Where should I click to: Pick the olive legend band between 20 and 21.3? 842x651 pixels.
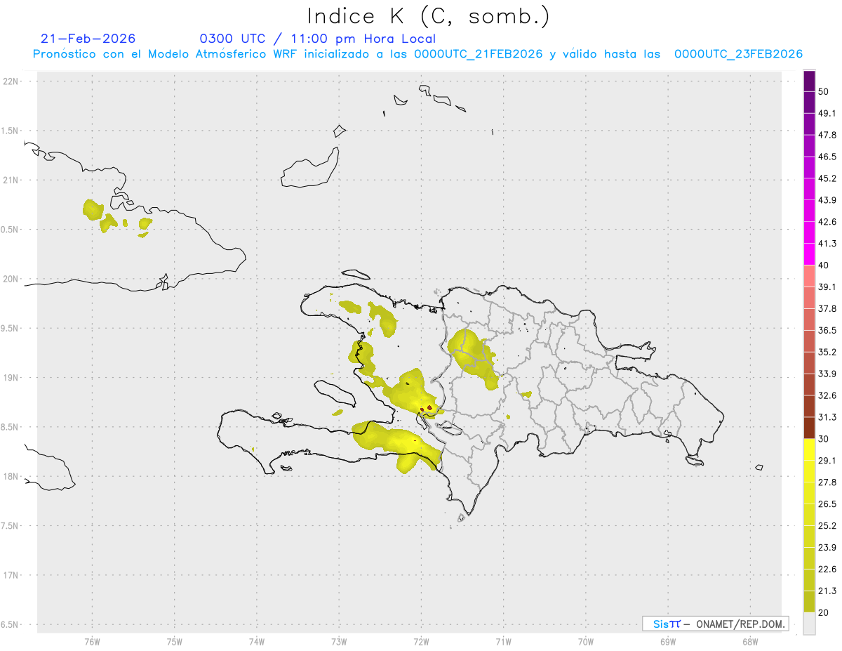tap(809, 601)
